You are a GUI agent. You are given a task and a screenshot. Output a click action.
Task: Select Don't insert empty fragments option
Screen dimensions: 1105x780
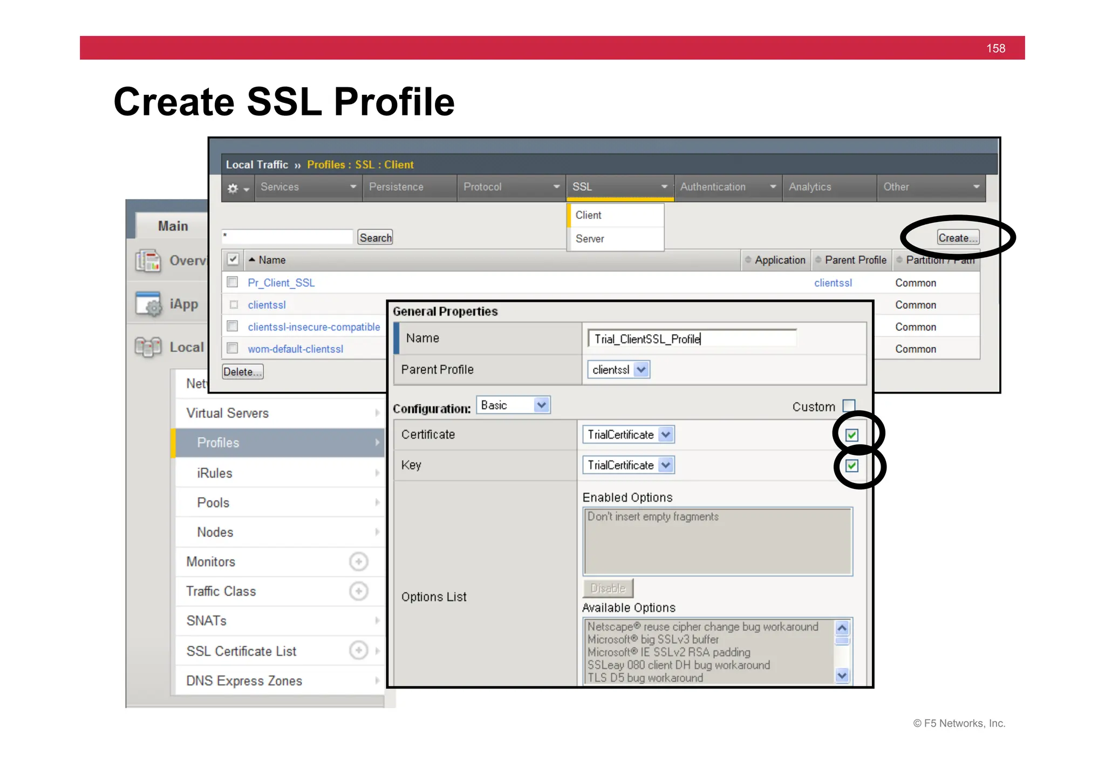(653, 516)
